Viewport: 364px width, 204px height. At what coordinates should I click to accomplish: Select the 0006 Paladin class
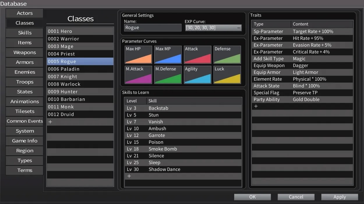(80, 69)
